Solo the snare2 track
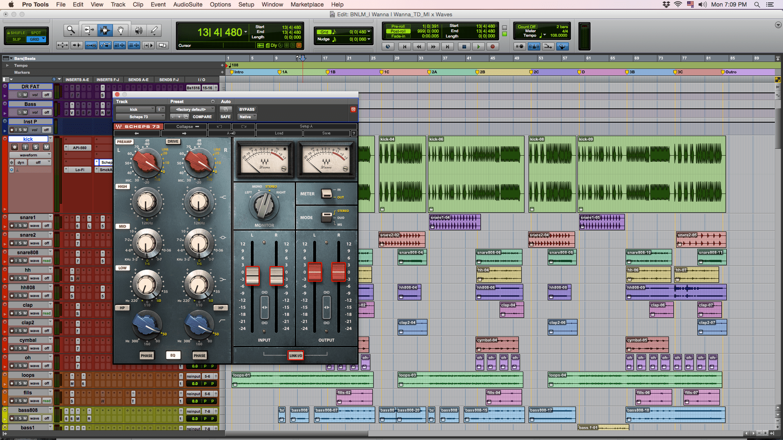 pos(20,243)
